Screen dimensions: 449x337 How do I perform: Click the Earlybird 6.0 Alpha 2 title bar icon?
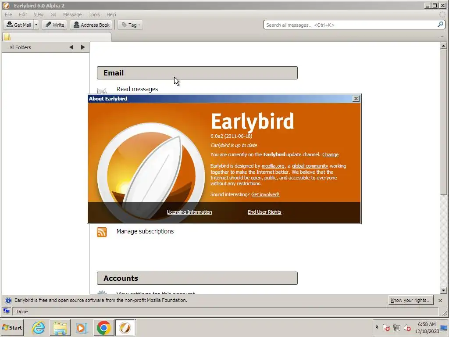6,5
